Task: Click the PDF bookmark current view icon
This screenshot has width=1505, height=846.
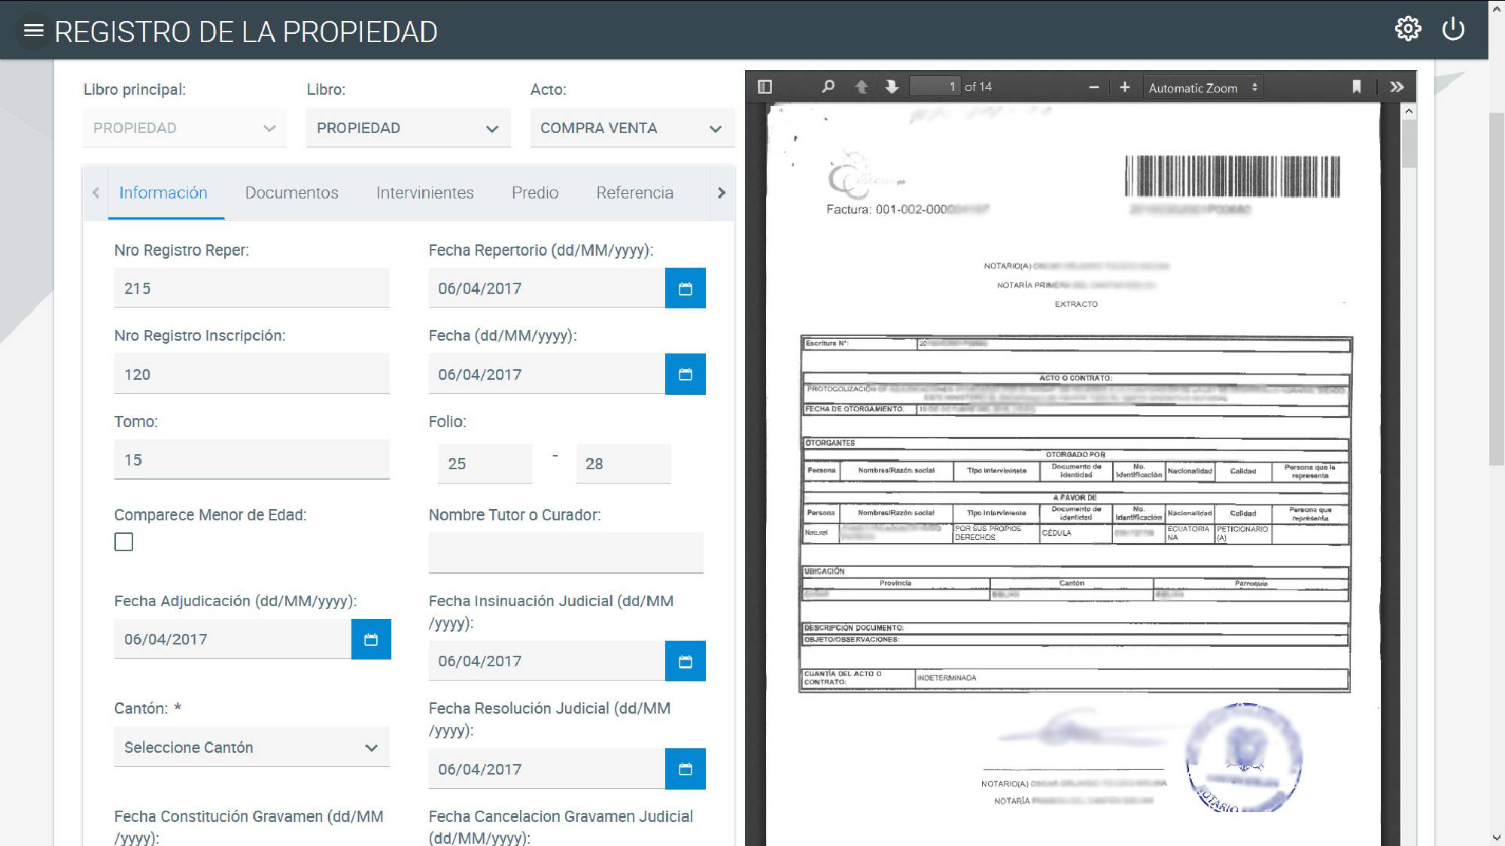Action: pyautogui.click(x=1357, y=86)
